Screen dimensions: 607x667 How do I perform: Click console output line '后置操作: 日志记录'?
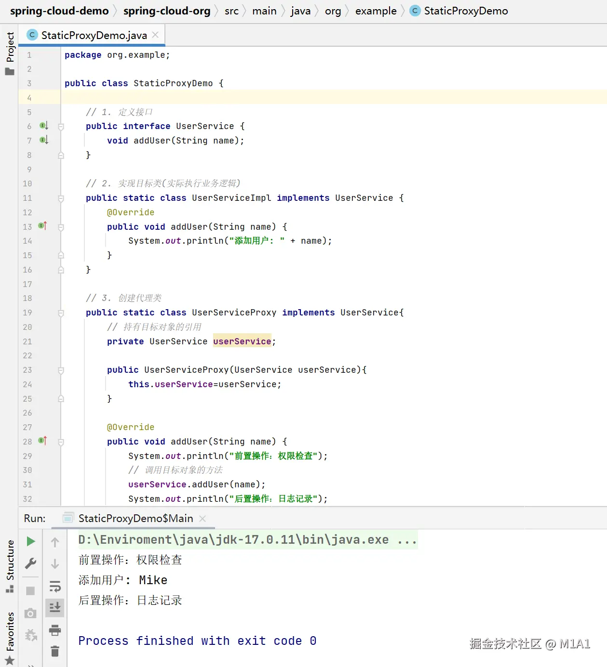coord(130,601)
